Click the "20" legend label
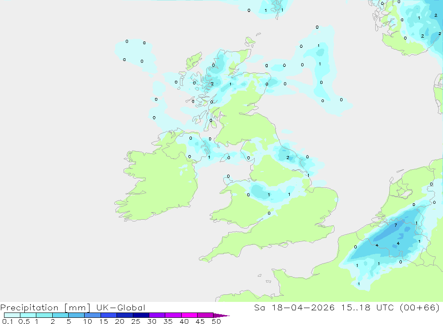 click(120, 321)
